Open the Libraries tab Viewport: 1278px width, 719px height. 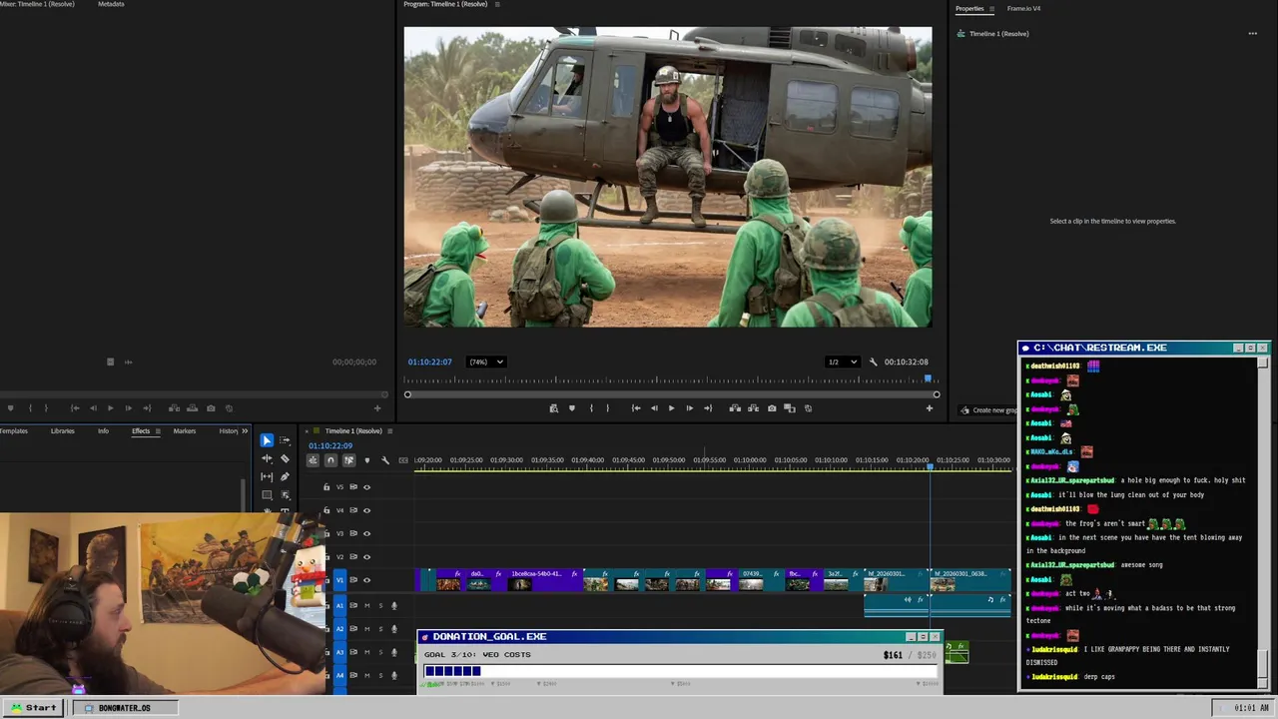62,431
